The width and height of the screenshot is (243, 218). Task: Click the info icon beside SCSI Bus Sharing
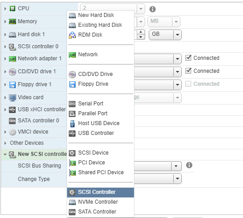tap(189, 165)
